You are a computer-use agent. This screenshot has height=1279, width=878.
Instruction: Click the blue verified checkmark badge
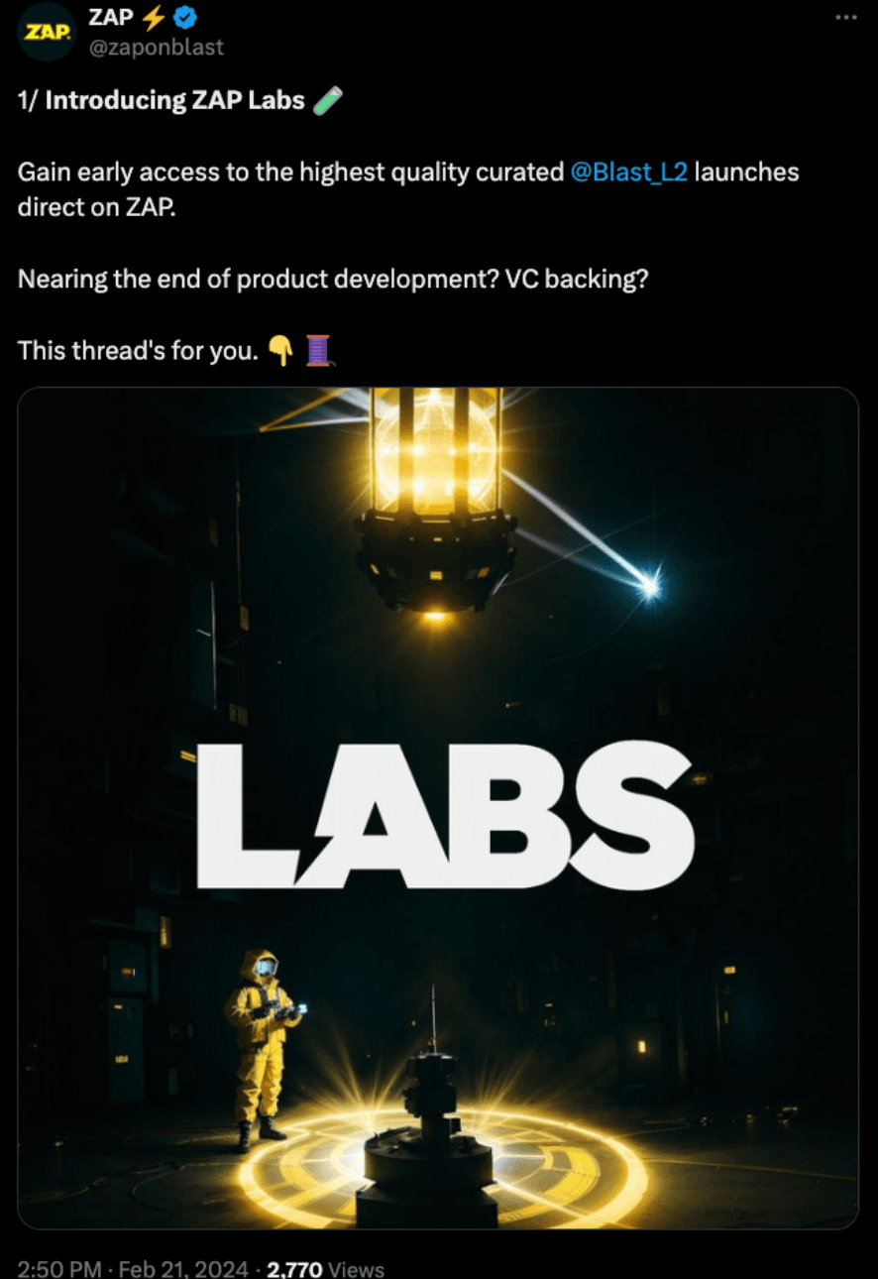click(184, 17)
